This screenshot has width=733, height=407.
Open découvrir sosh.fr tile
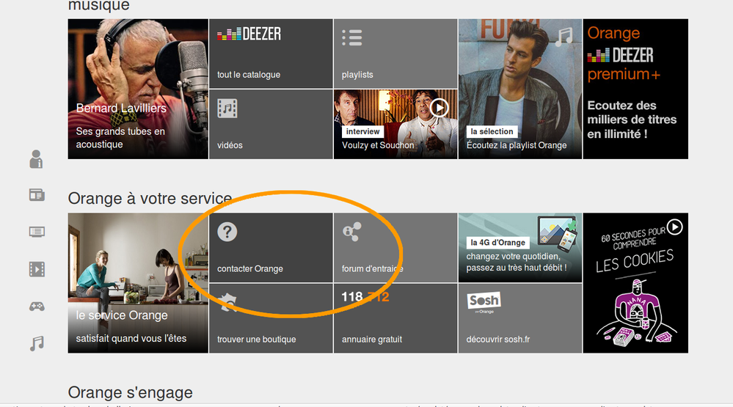[519, 318]
